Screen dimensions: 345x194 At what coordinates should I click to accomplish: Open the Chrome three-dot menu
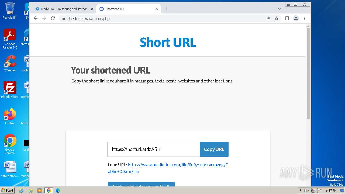pos(305,18)
